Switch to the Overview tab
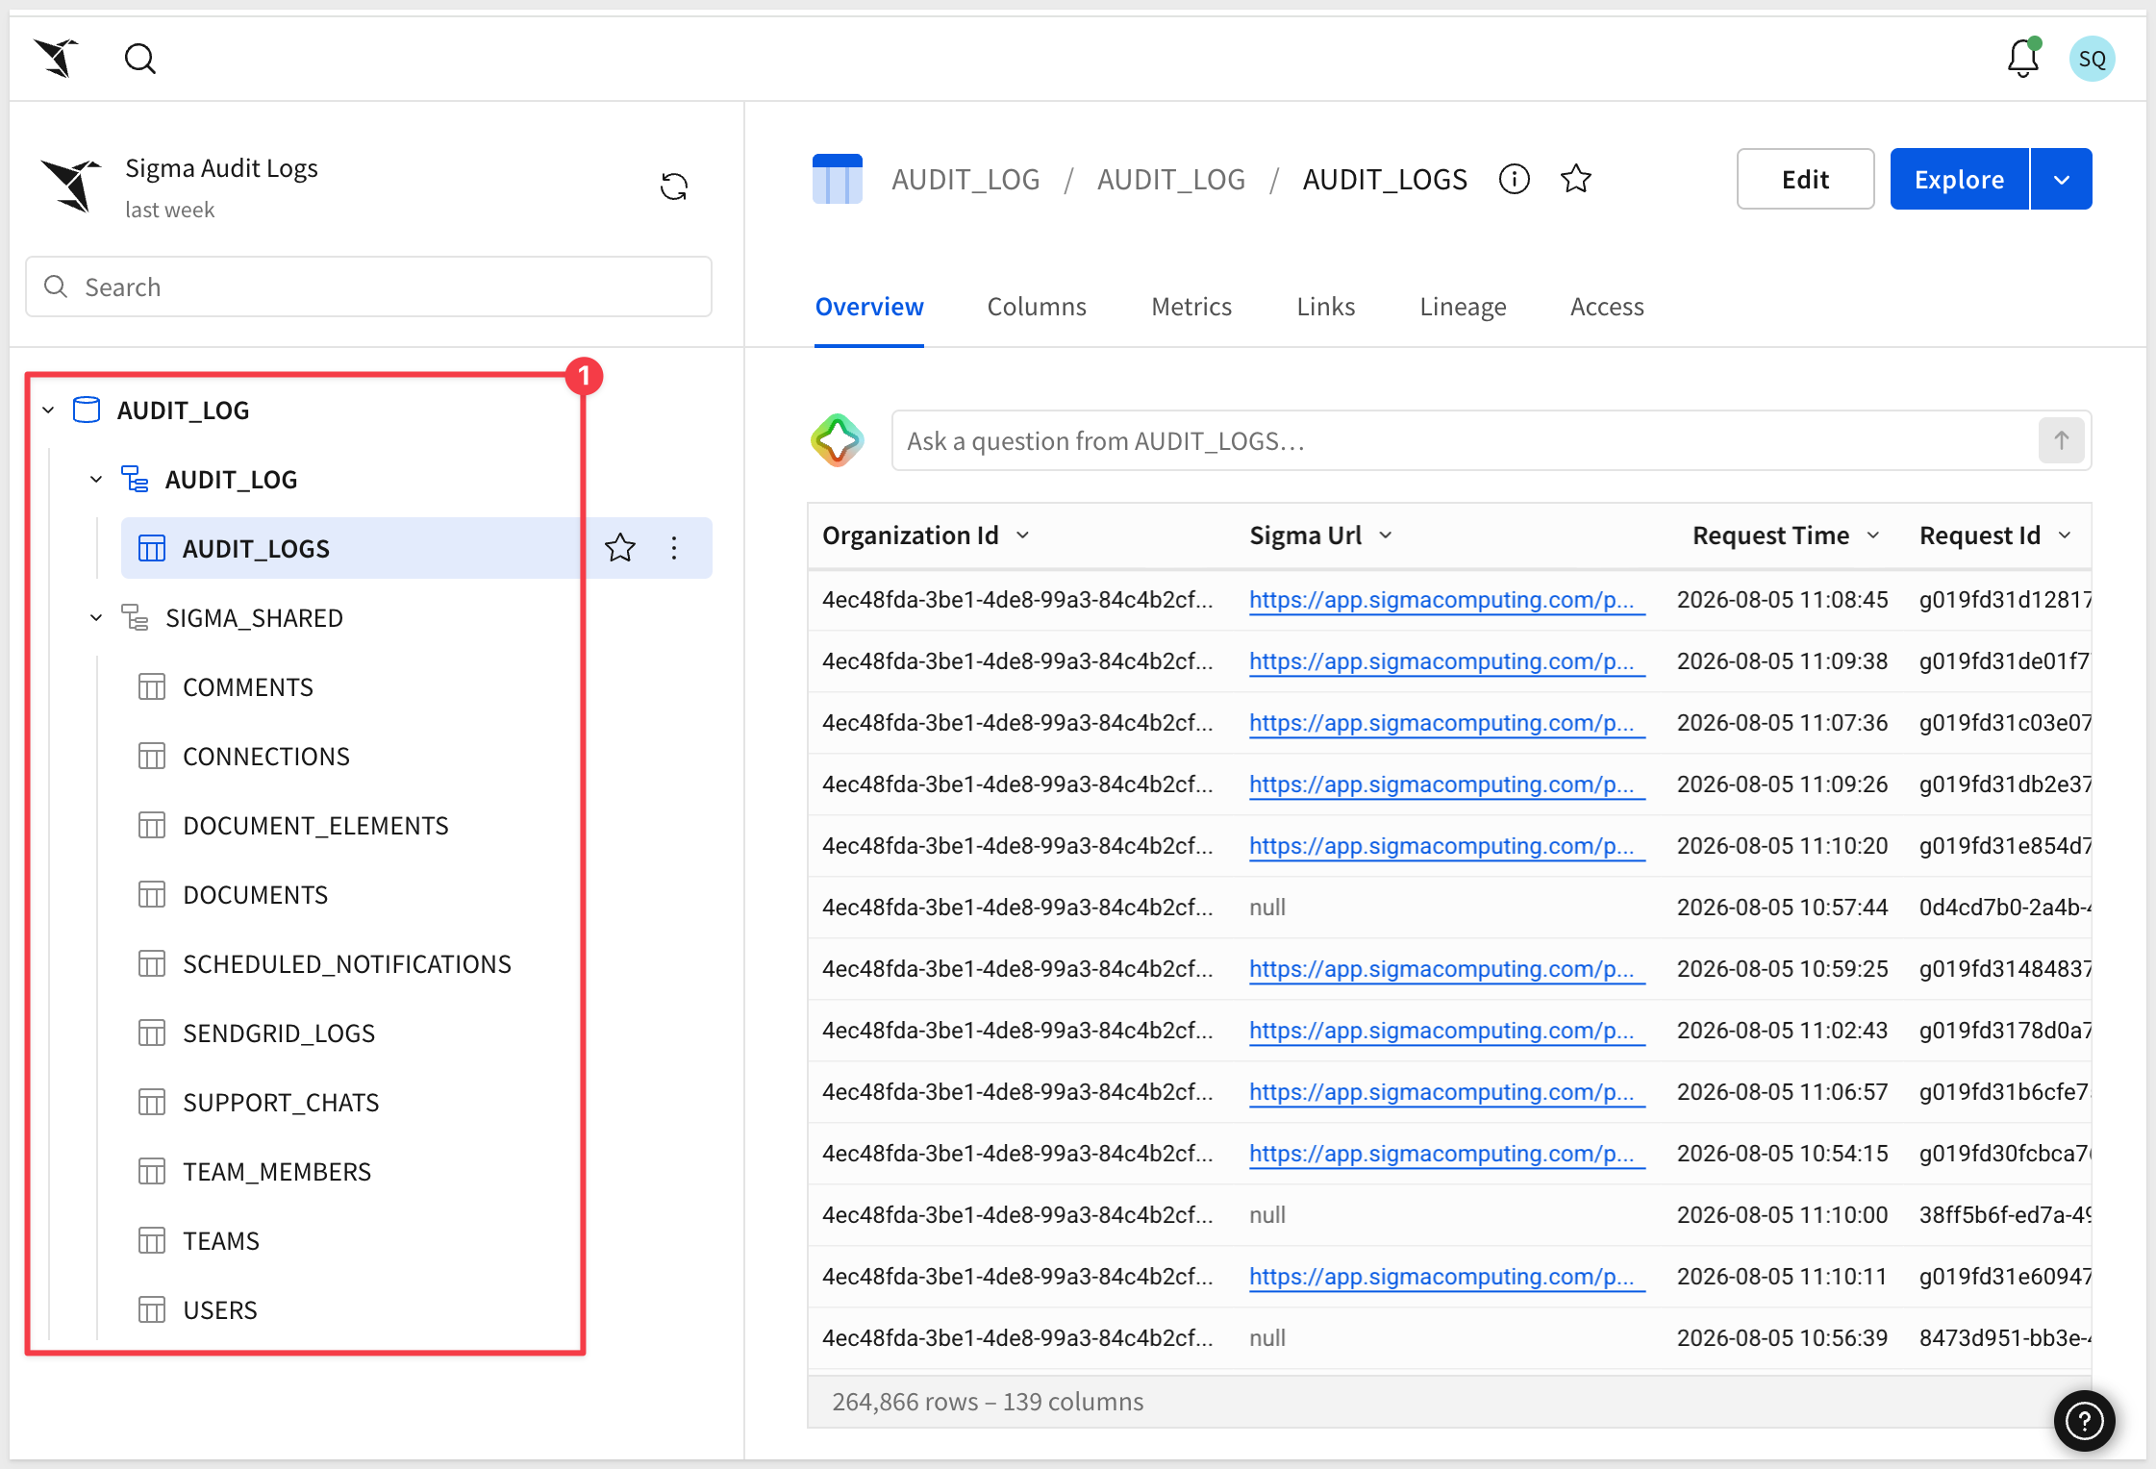2156x1469 pixels. [x=869, y=307]
